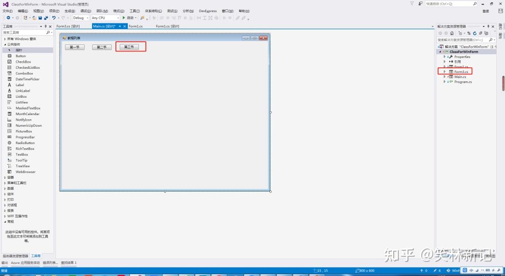Select the NotifyIcon control in Toolbox
505x276 pixels.
(x=28, y=120)
